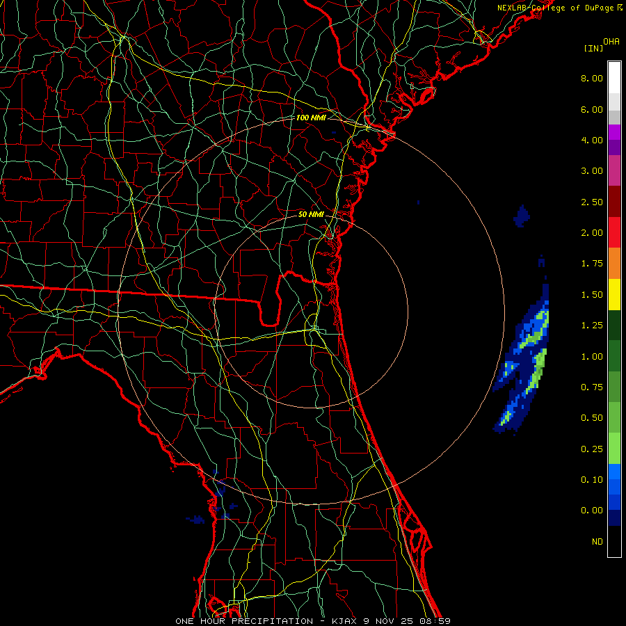Image resolution: width=626 pixels, height=626 pixels.
Task: Select the yellow legend swatch
Action: pyautogui.click(x=614, y=294)
